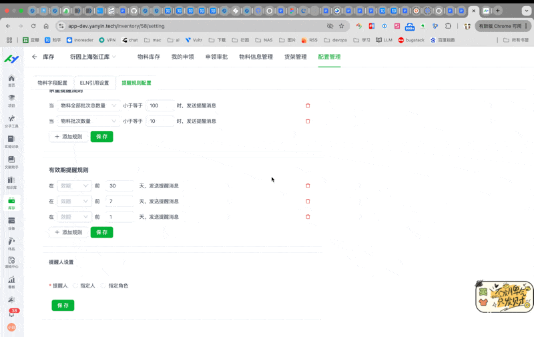Open the browser tab list dropdown
The height and width of the screenshot is (337, 534).
click(526, 11)
